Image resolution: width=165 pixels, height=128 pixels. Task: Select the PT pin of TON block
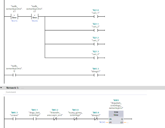(x=110, y=123)
